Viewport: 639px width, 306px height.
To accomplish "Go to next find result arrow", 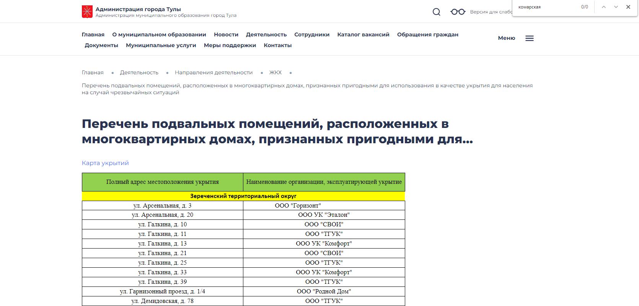I will click(616, 7).
